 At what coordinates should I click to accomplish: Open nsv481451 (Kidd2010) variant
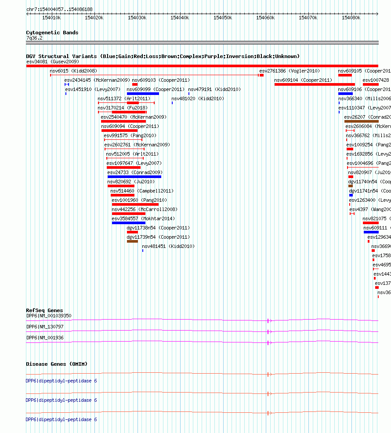(168, 246)
